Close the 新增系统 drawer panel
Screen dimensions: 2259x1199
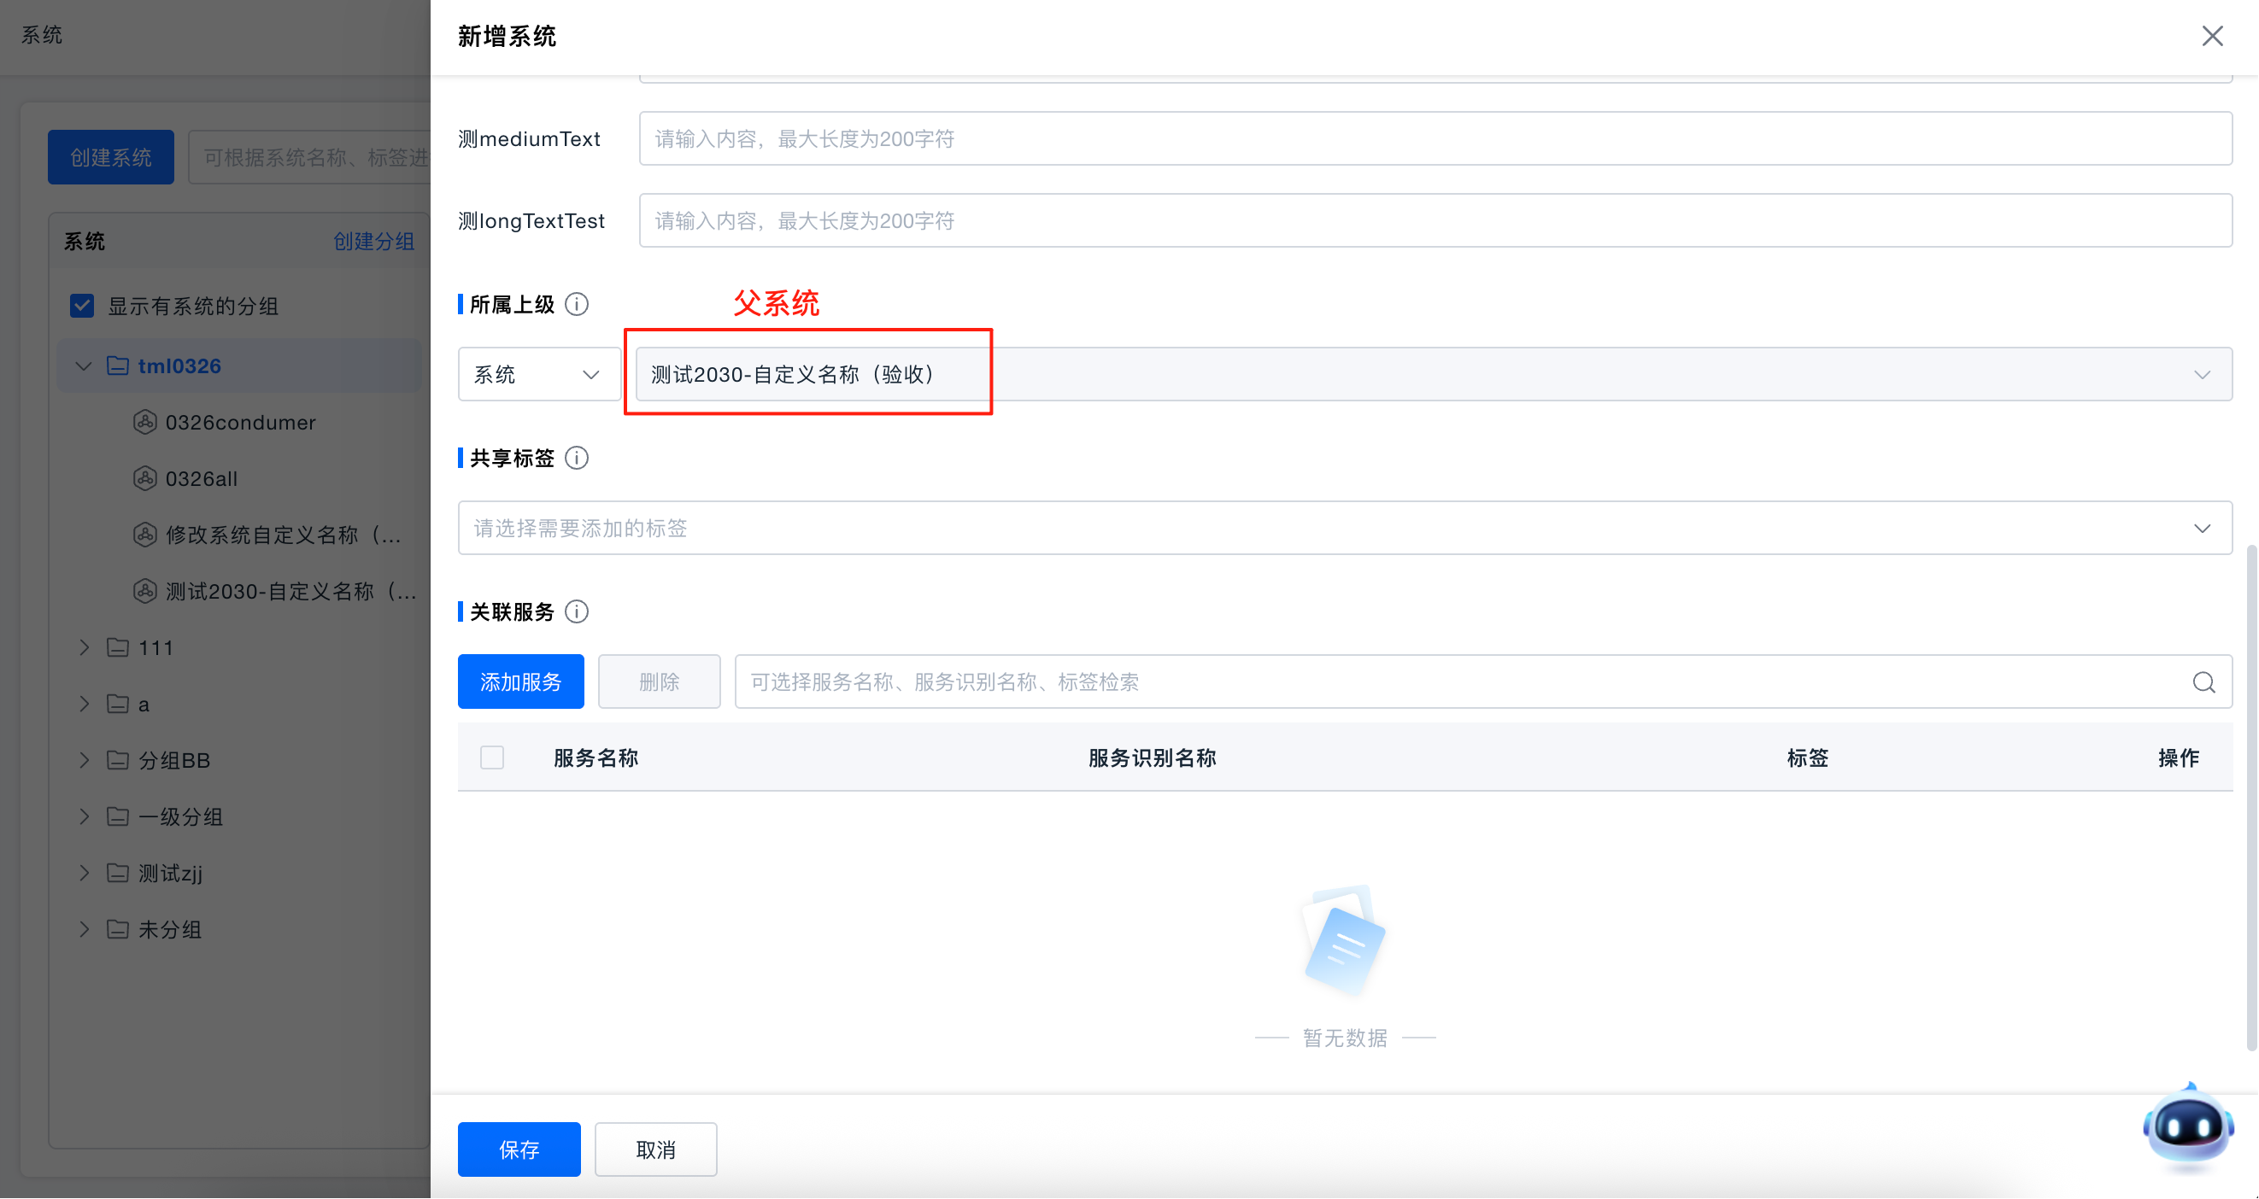coord(2212,36)
